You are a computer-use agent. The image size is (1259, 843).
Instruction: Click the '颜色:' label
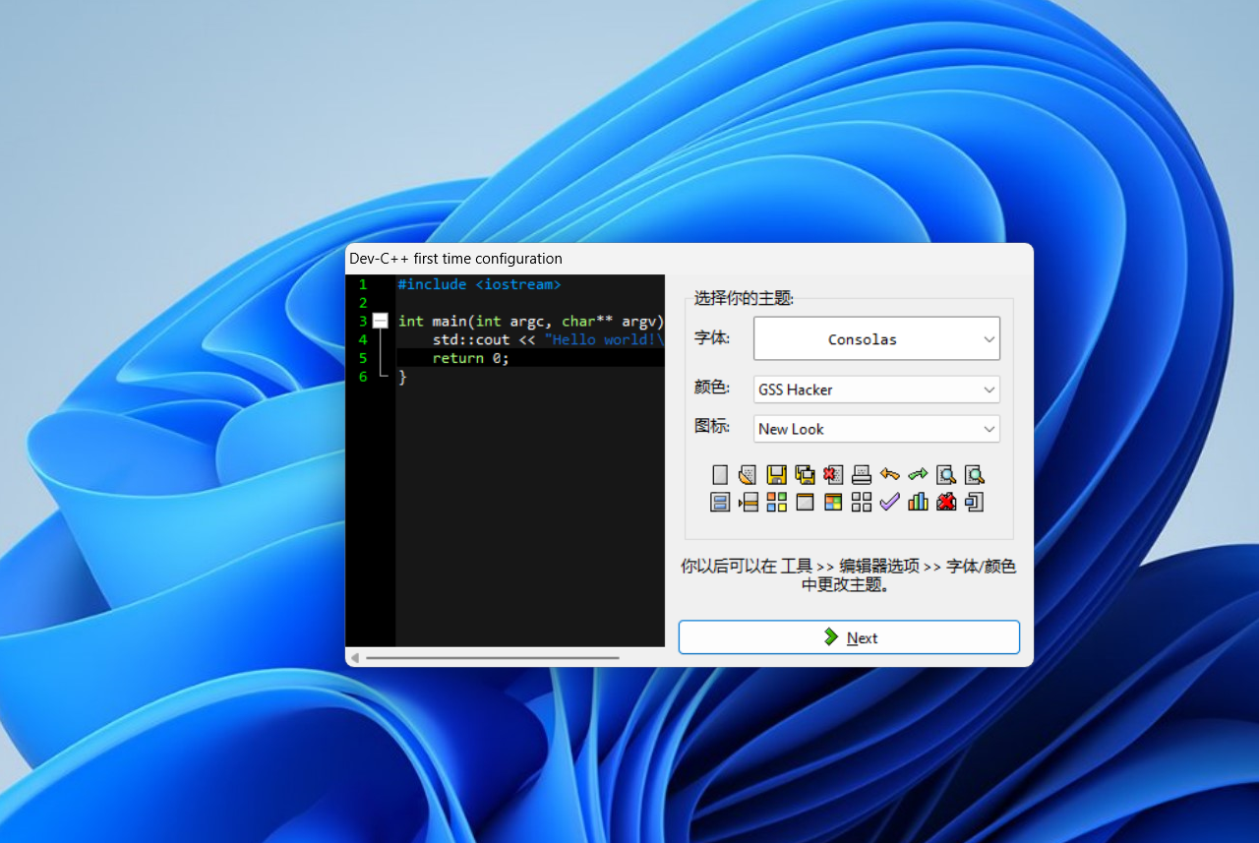712,388
